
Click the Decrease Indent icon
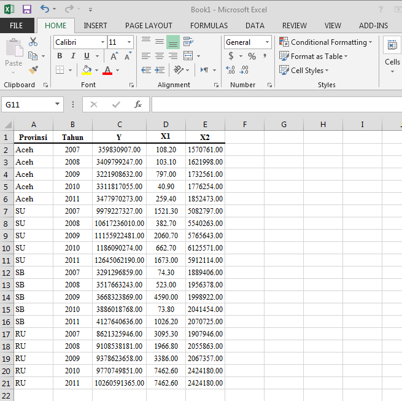146,70
